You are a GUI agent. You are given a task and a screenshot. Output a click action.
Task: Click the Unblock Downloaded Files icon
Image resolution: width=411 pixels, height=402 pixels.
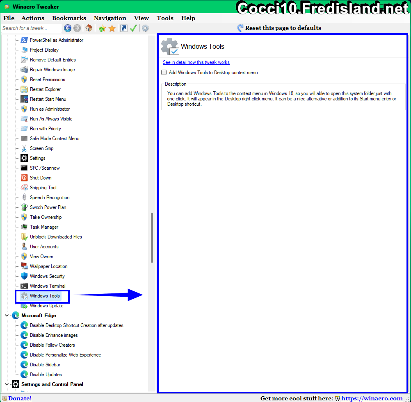pos(24,237)
